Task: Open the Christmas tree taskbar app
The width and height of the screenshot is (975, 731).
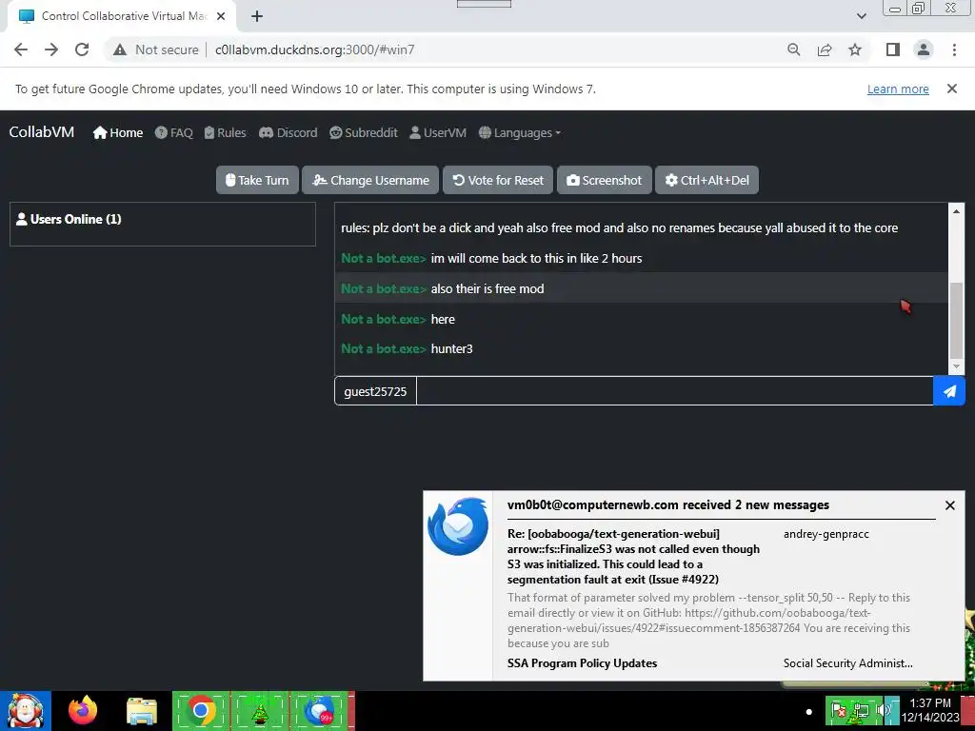Action: coord(259,711)
